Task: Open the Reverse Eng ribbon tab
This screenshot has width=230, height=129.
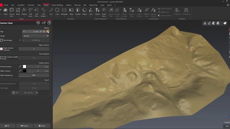Action: click(x=93, y=5)
